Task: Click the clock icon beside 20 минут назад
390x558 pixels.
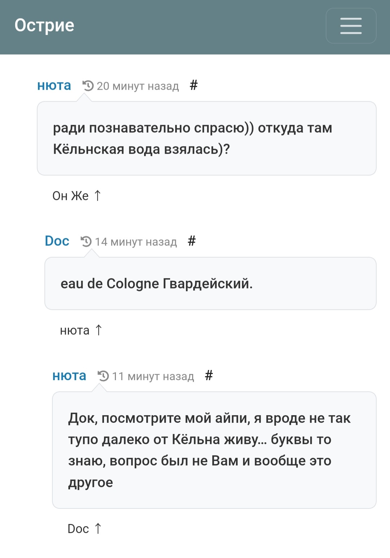Action: tap(88, 86)
